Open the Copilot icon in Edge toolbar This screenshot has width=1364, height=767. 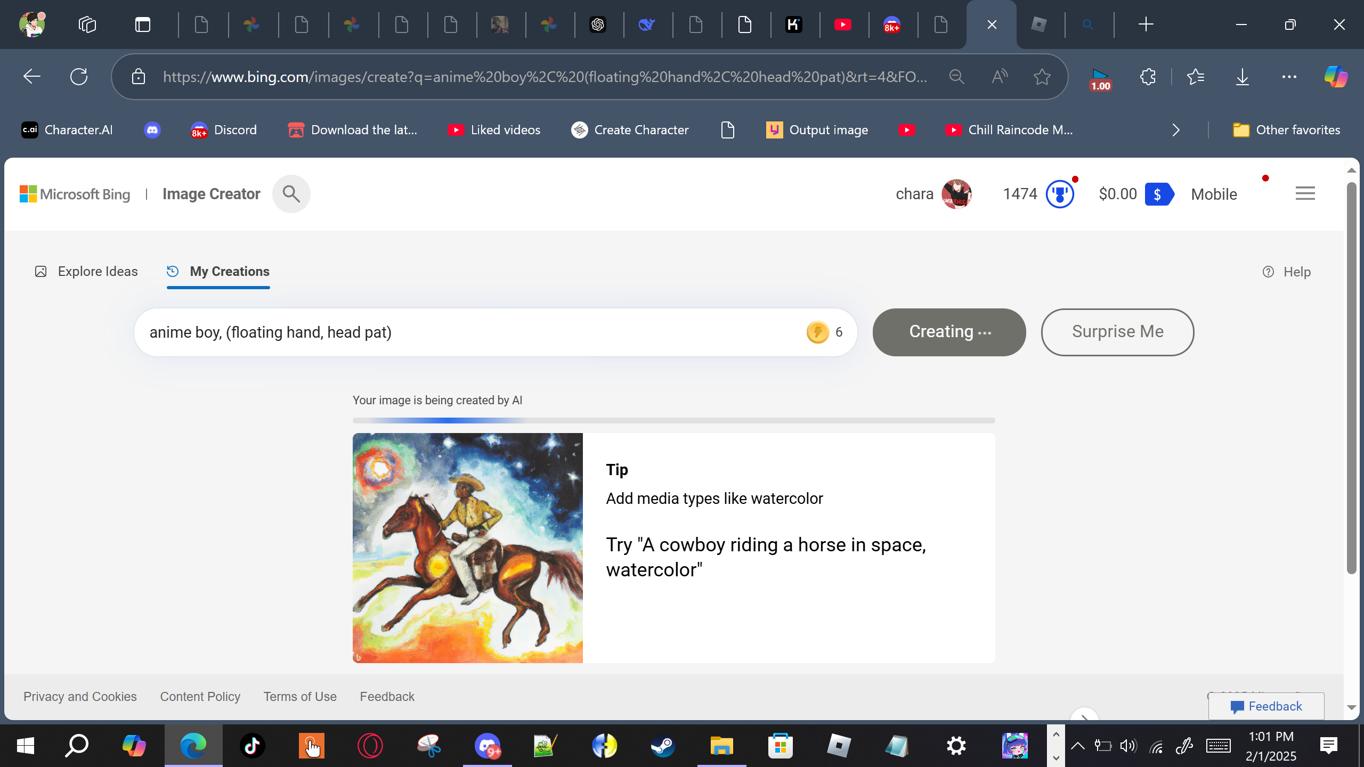[x=1336, y=77]
